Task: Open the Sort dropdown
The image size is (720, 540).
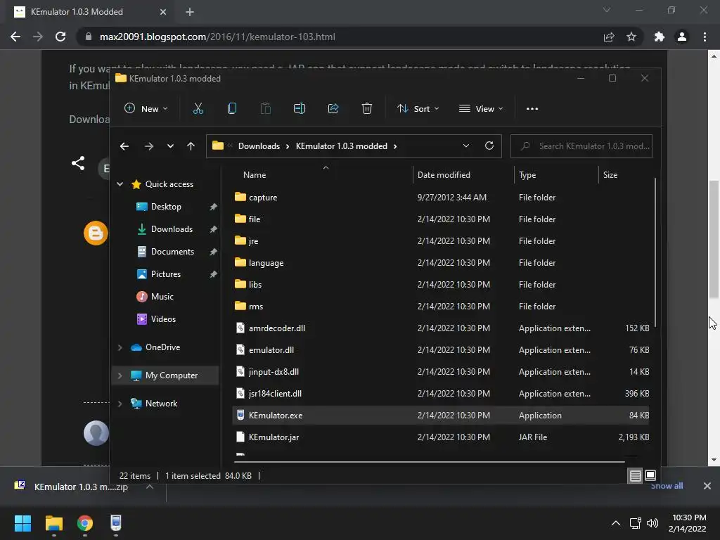Action: pos(418,109)
